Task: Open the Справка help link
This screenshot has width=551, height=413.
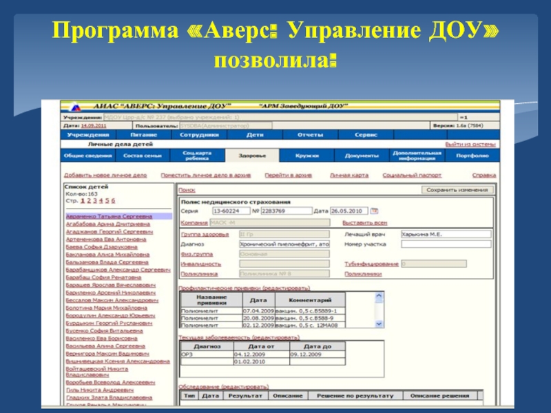Action: (x=484, y=176)
